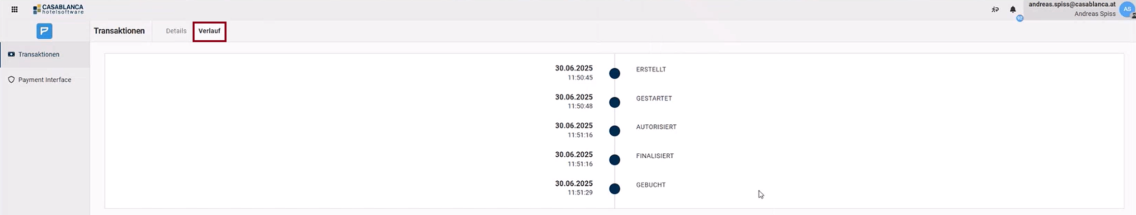Click the notification count badge

tap(1020, 18)
